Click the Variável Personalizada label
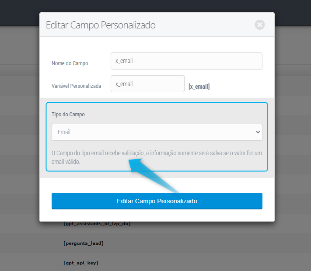The width and height of the screenshot is (311, 271). pos(77,86)
